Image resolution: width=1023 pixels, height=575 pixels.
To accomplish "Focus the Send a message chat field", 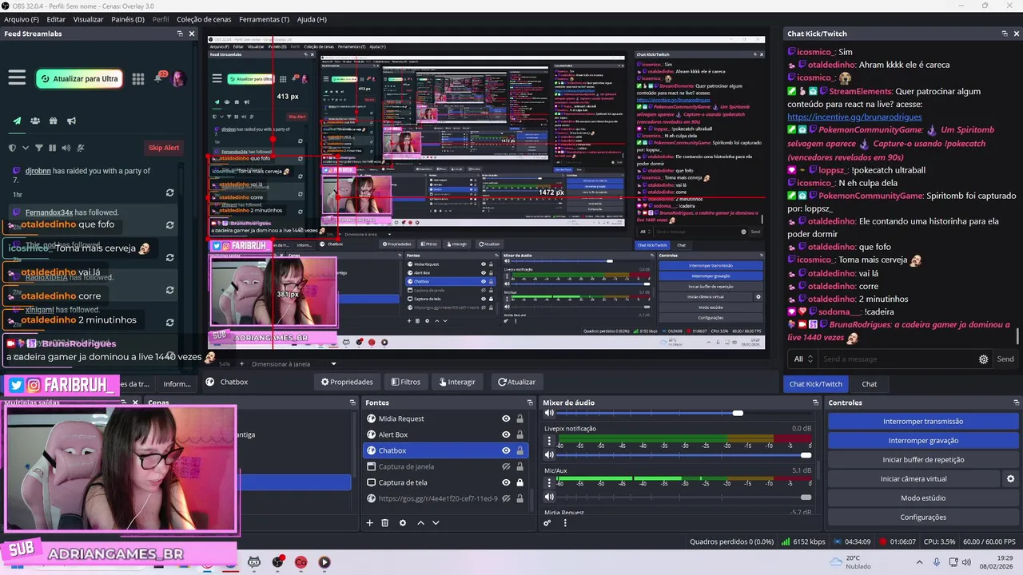I will (899, 359).
